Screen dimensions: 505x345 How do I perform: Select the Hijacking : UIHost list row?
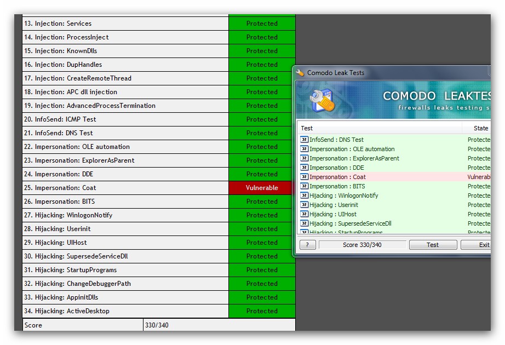pos(394,214)
